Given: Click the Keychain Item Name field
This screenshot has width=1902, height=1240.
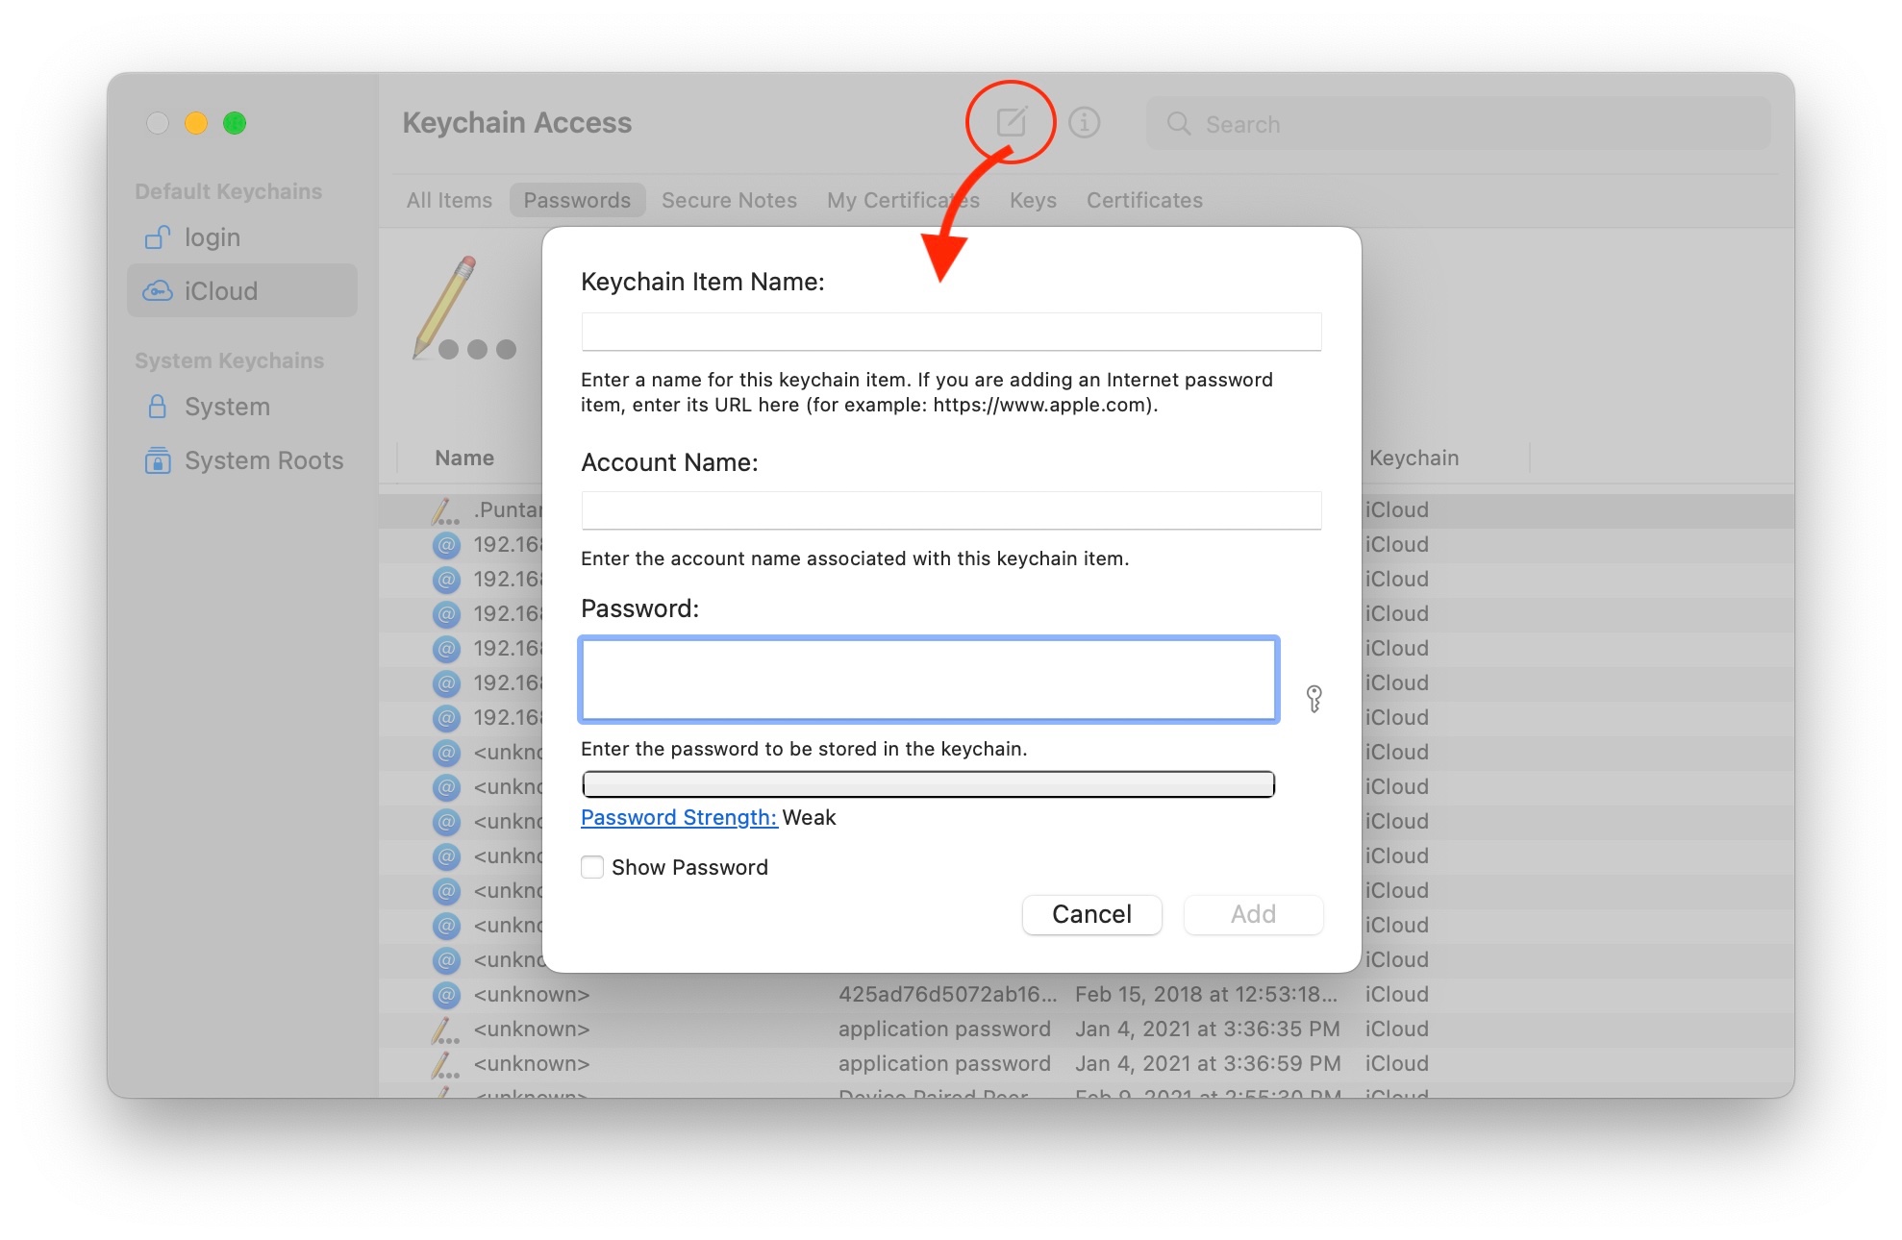Looking at the screenshot, I should tap(950, 332).
